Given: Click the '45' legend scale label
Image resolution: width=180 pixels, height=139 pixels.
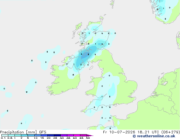Looking at the screenshot, I should click(x=81, y=138).
